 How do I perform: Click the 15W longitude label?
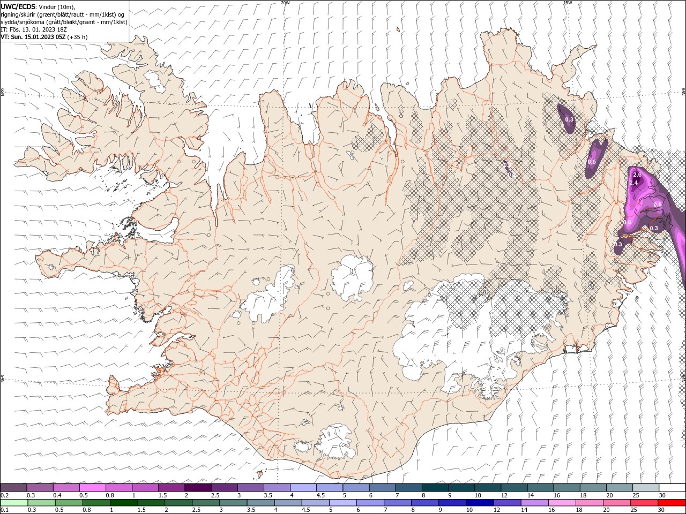568,3
